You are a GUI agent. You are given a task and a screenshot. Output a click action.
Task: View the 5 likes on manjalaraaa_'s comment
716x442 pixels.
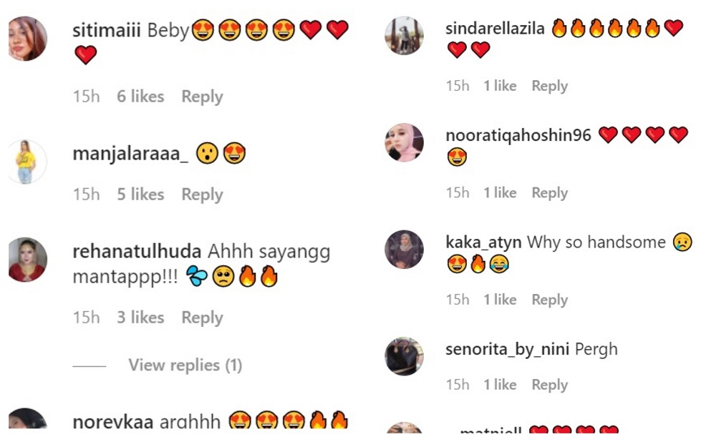(x=140, y=194)
